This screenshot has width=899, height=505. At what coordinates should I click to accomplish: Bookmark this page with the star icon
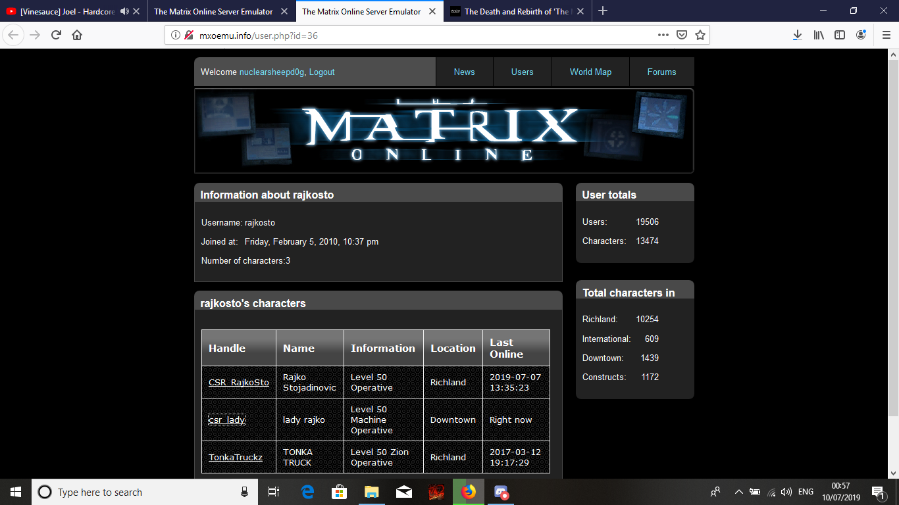(x=700, y=35)
